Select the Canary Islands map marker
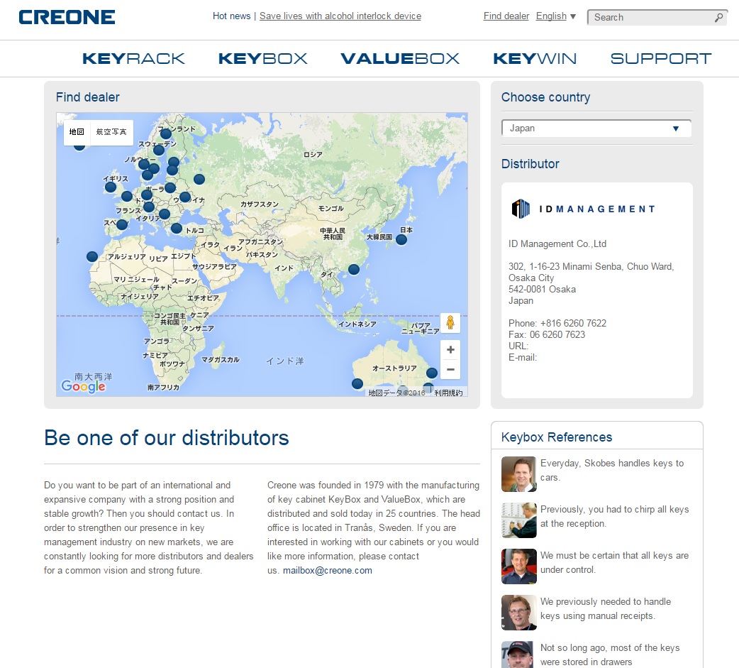This screenshot has width=739, height=668. pyautogui.click(x=92, y=257)
